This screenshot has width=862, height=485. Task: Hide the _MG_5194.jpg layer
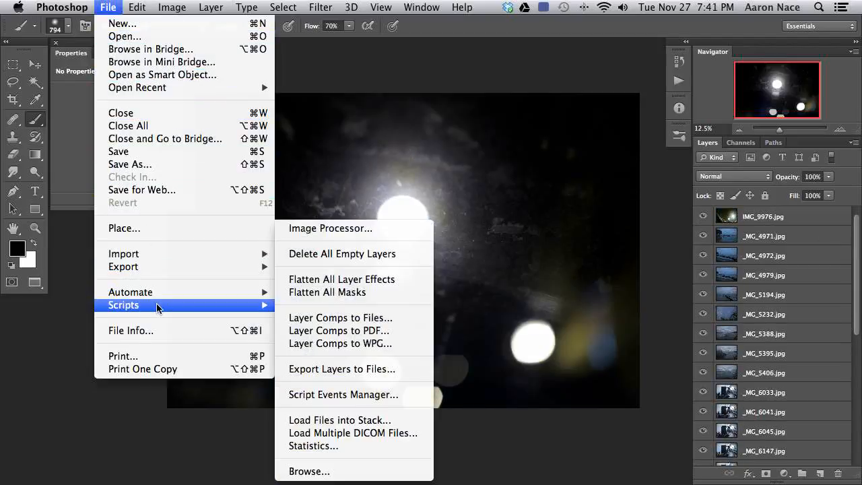pyautogui.click(x=703, y=294)
